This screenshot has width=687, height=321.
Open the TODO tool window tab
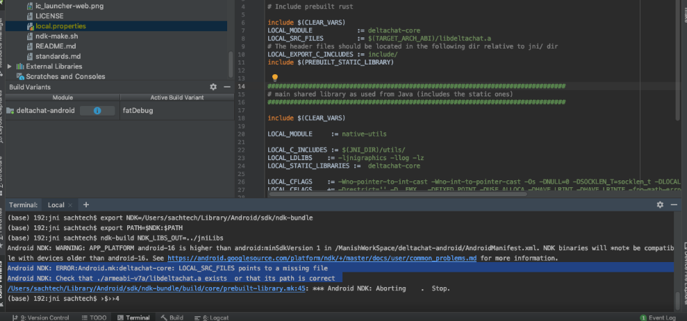coord(93,317)
